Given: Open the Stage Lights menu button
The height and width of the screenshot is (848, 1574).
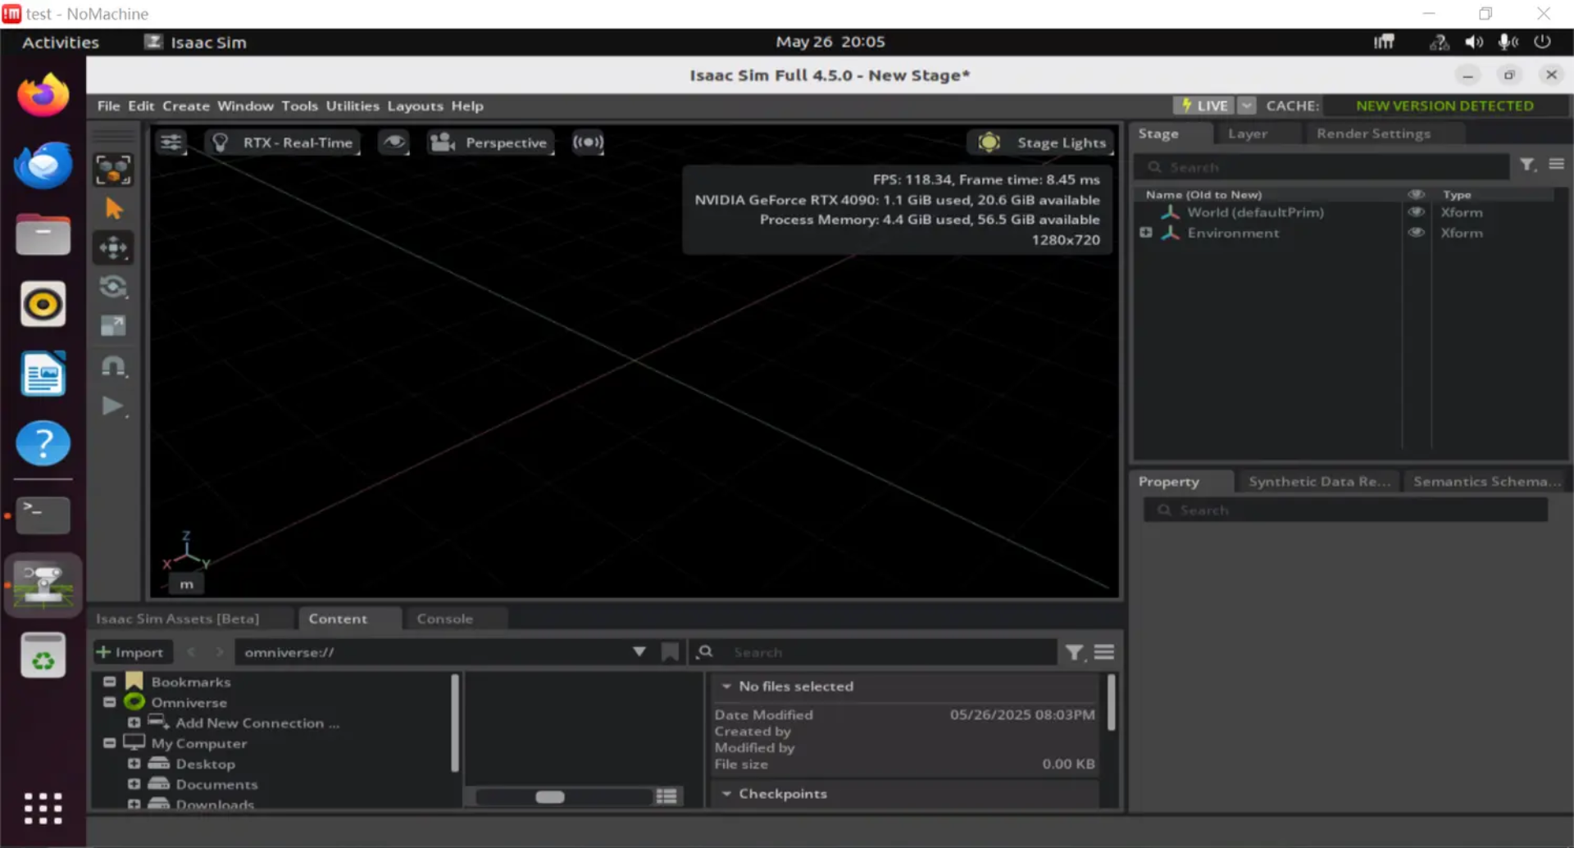Looking at the screenshot, I should click(x=1042, y=143).
